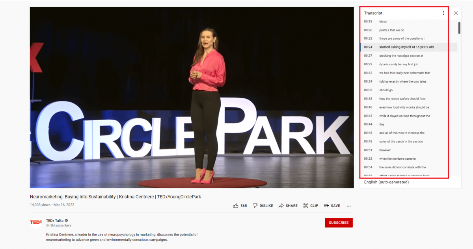Open English (auto-generated) language selector

[386, 182]
